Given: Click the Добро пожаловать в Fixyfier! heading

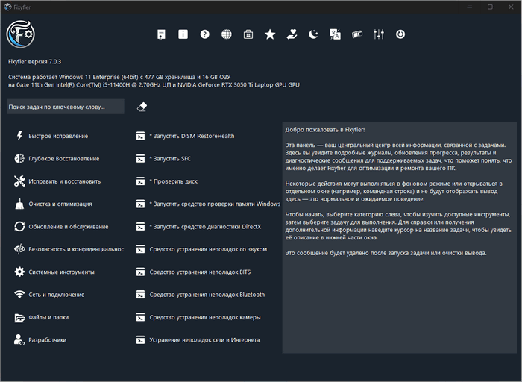Looking at the screenshot, I should [325, 130].
